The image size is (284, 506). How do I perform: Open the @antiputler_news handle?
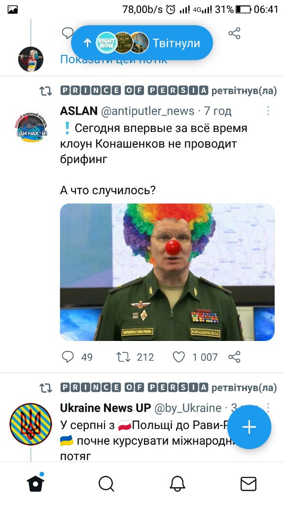[148, 111]
